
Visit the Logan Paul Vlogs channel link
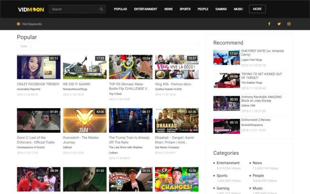pos(251,60)
